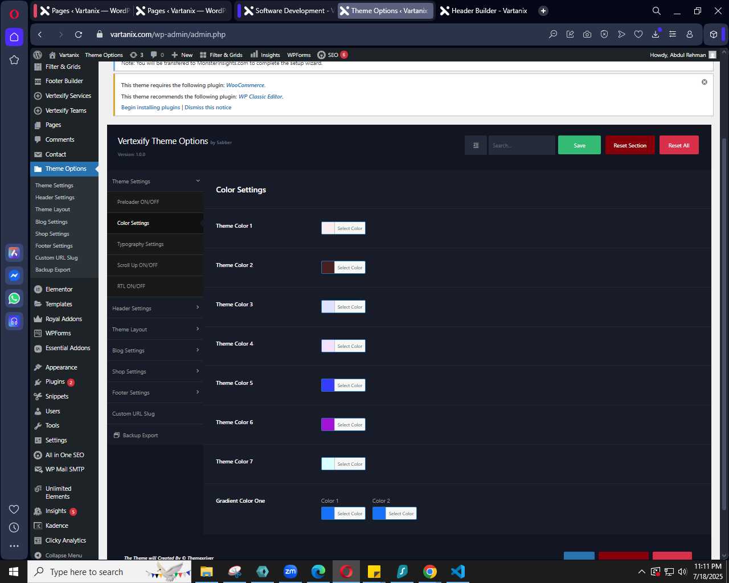Screen dimensions: 729x583
Task: Open comments bubble in admin bar
Action: [157, 55]
